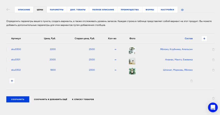
Task: Edit the sku0302 article value
Action: (16, 70)
